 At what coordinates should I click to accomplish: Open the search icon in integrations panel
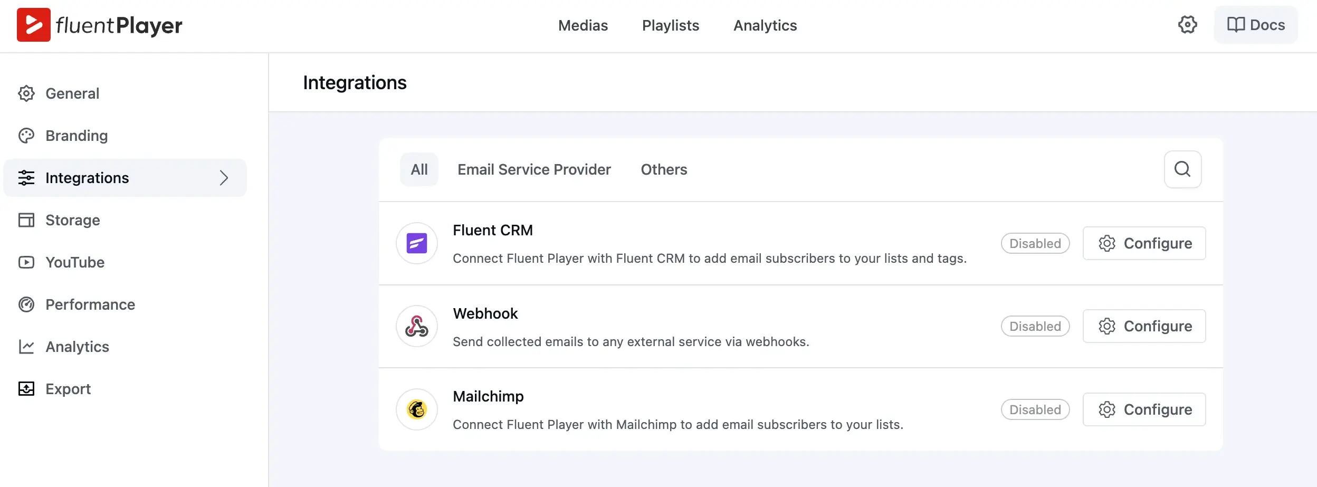point(1182,169)
